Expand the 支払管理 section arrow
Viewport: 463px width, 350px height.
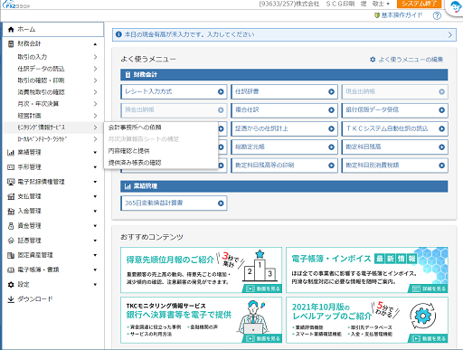pos(95,196)
